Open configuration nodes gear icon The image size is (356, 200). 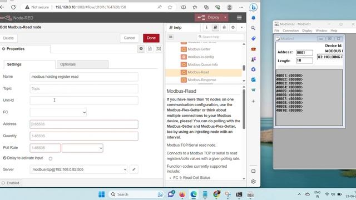(x=233, y=27)
